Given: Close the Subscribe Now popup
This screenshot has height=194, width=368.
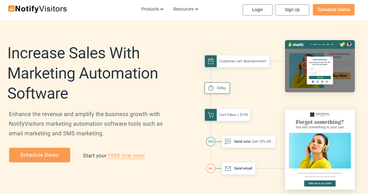Looking at the screenshot, I should (331, 58).
